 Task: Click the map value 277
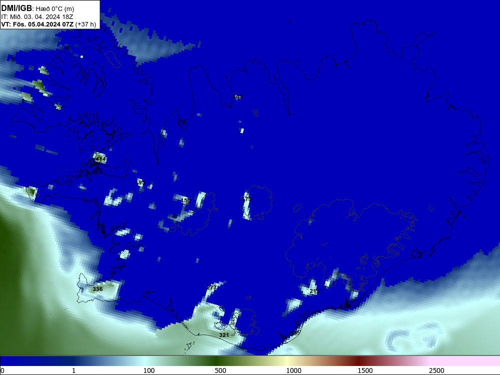[x=211, y=287]
